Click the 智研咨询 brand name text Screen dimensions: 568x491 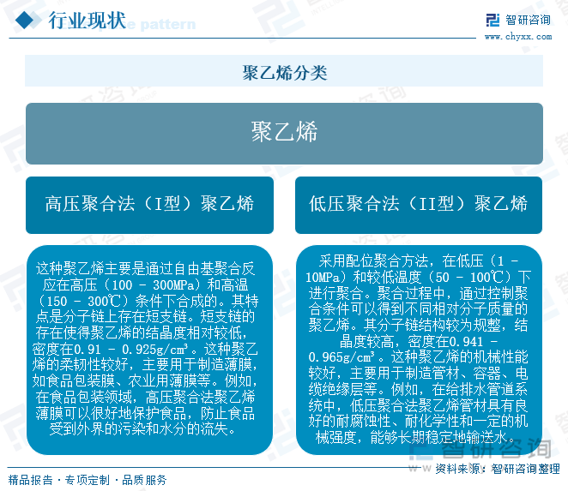click(x=529, y=20)
